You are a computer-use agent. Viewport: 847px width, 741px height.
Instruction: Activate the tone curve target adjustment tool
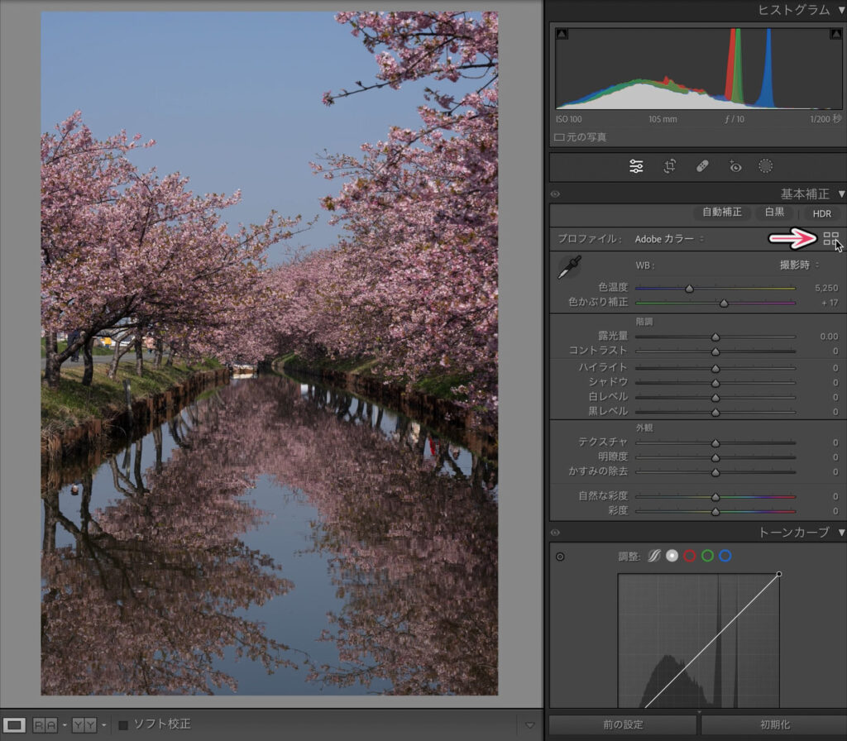(x=560, y=557)
